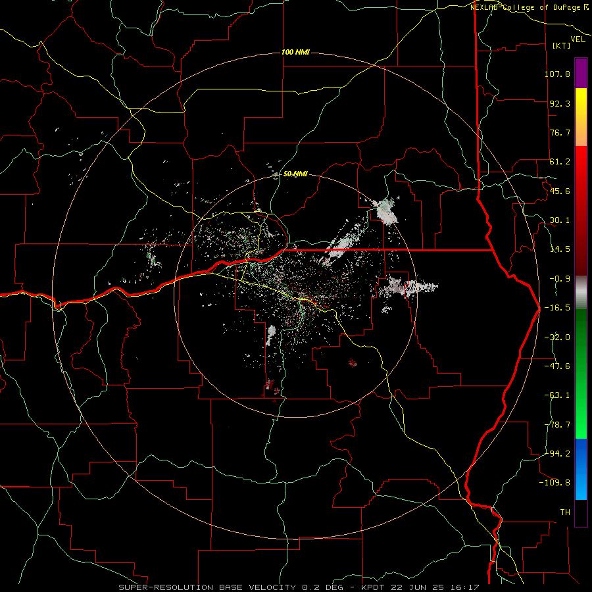
Task: Click the VEL legend title
Action: pos(578,39)
